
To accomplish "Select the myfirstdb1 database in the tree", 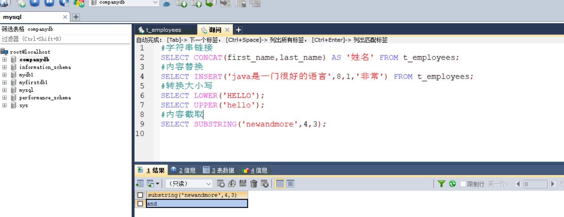I will (33, 82).
